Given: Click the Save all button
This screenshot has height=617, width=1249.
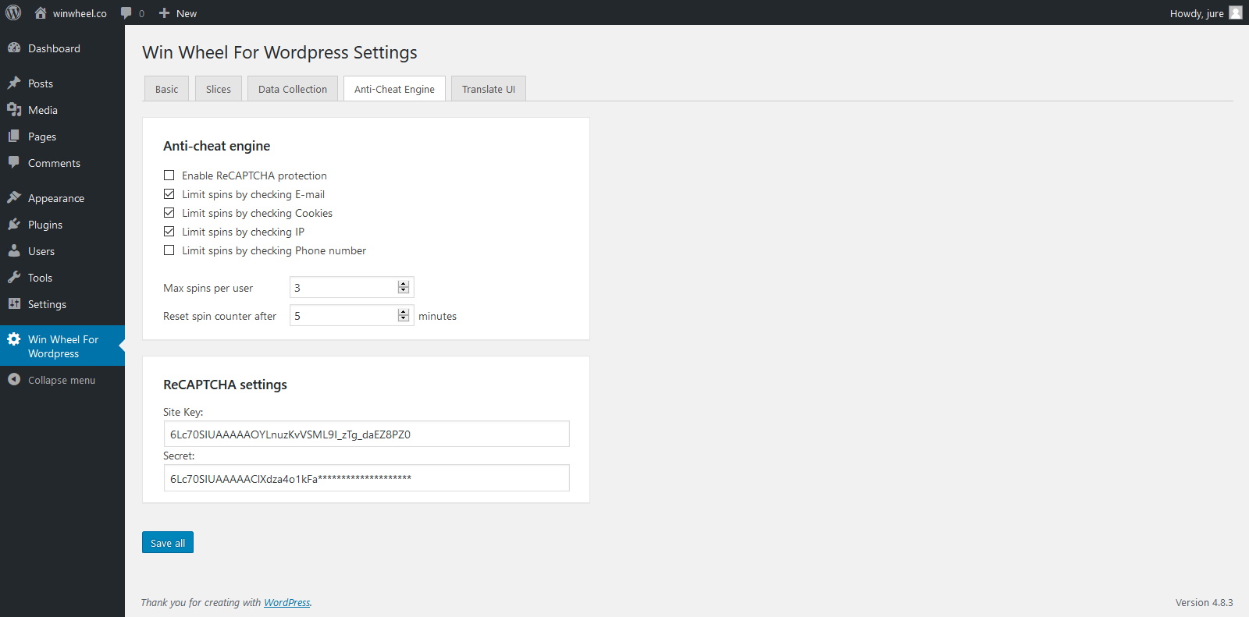Looking at the screenshot, I should click(x=168, y=543).
